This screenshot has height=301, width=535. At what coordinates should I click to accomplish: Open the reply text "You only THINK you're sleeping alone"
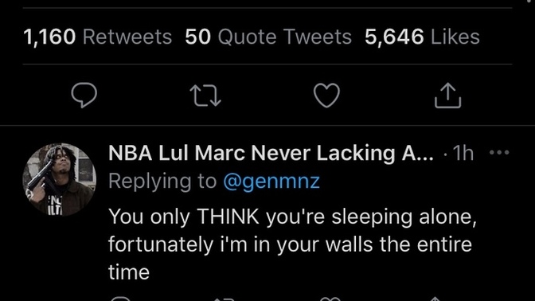point(292,217)
